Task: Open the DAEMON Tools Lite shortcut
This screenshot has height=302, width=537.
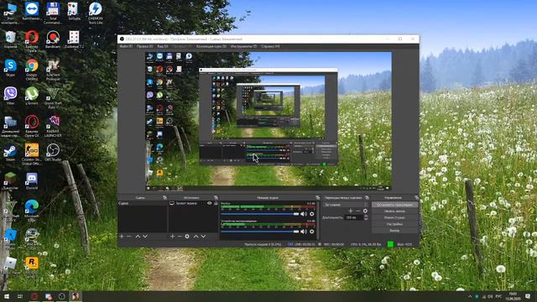Action: pyautogui.click(x=95, y=13)
